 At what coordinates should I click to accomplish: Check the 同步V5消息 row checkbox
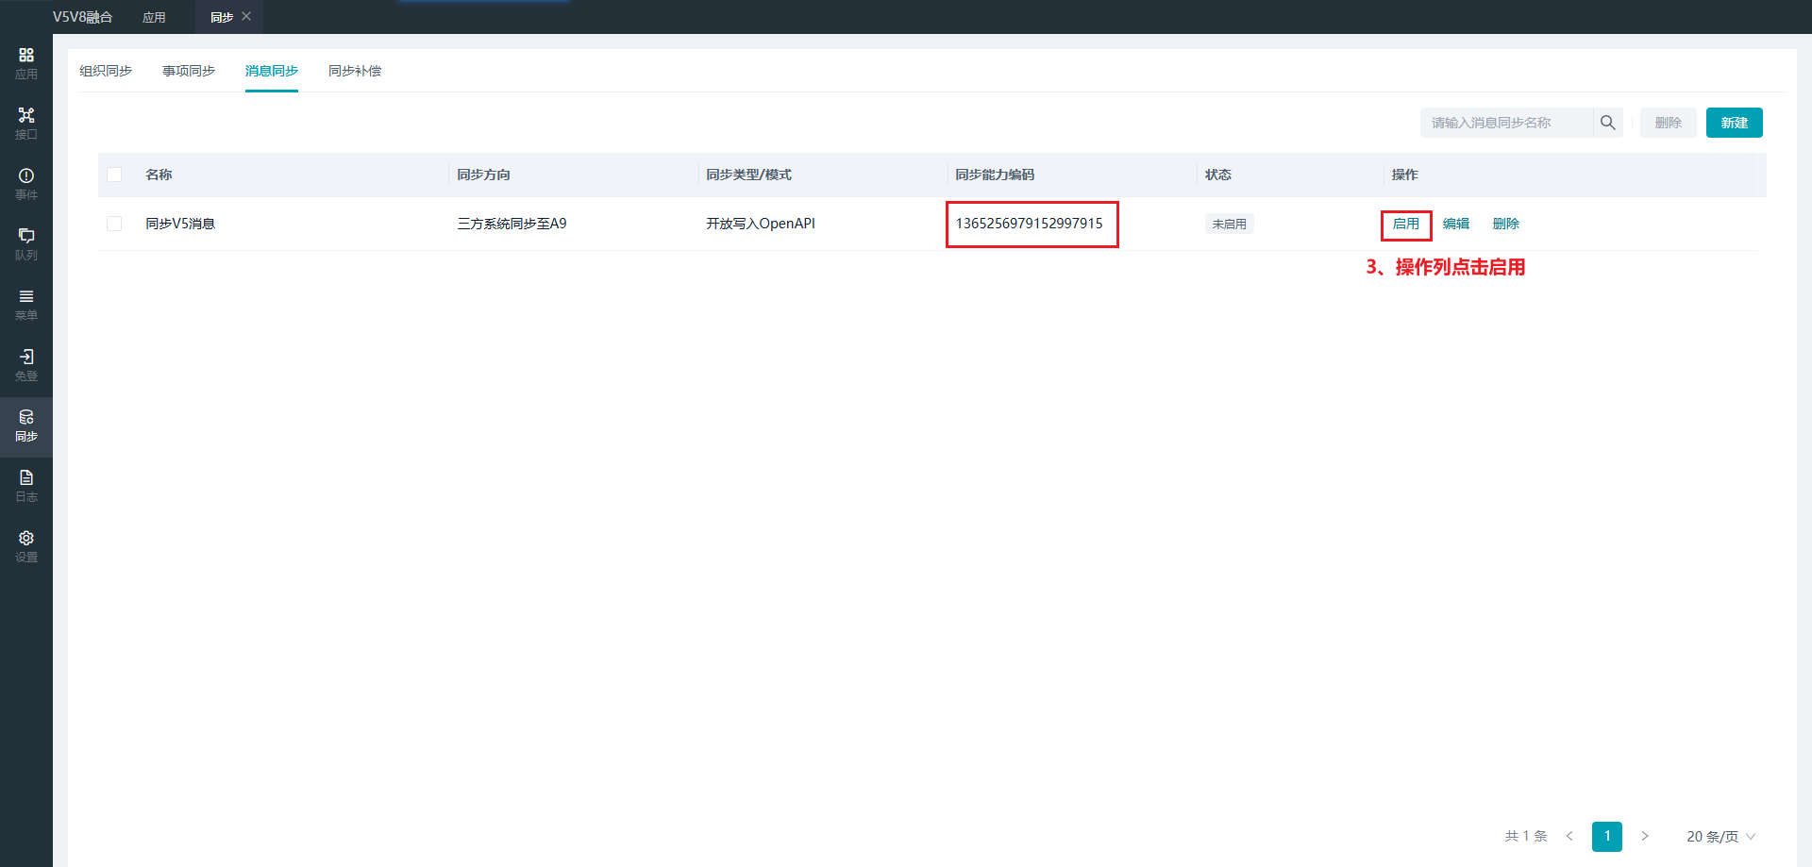114,224
